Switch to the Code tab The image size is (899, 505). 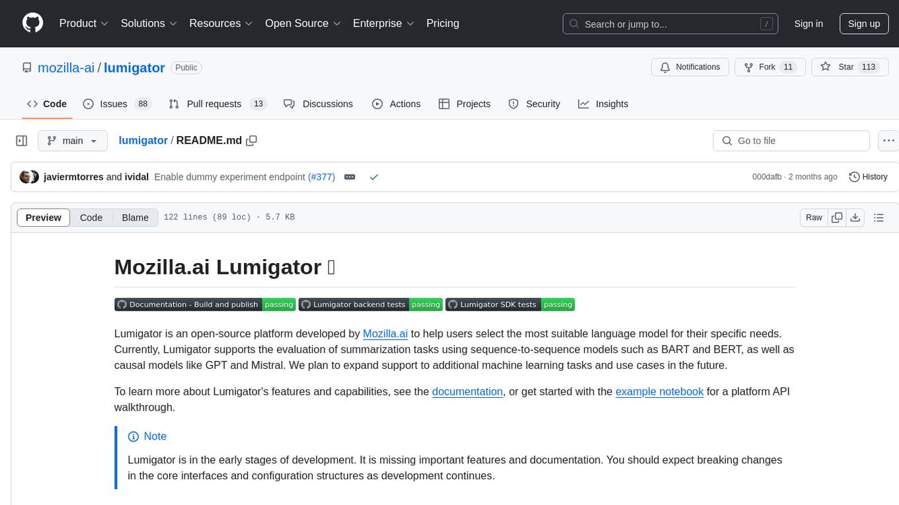(47, 104)
